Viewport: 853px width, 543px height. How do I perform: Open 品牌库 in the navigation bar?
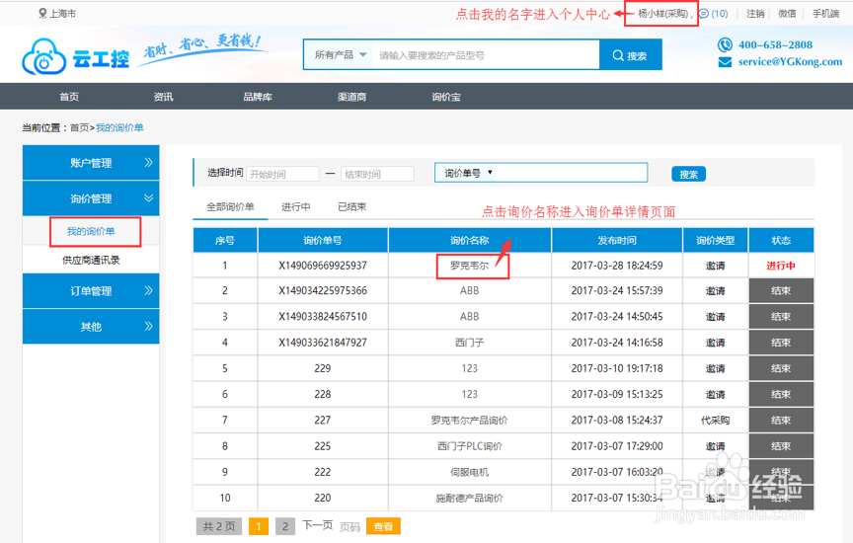click(x=258, y=97)
